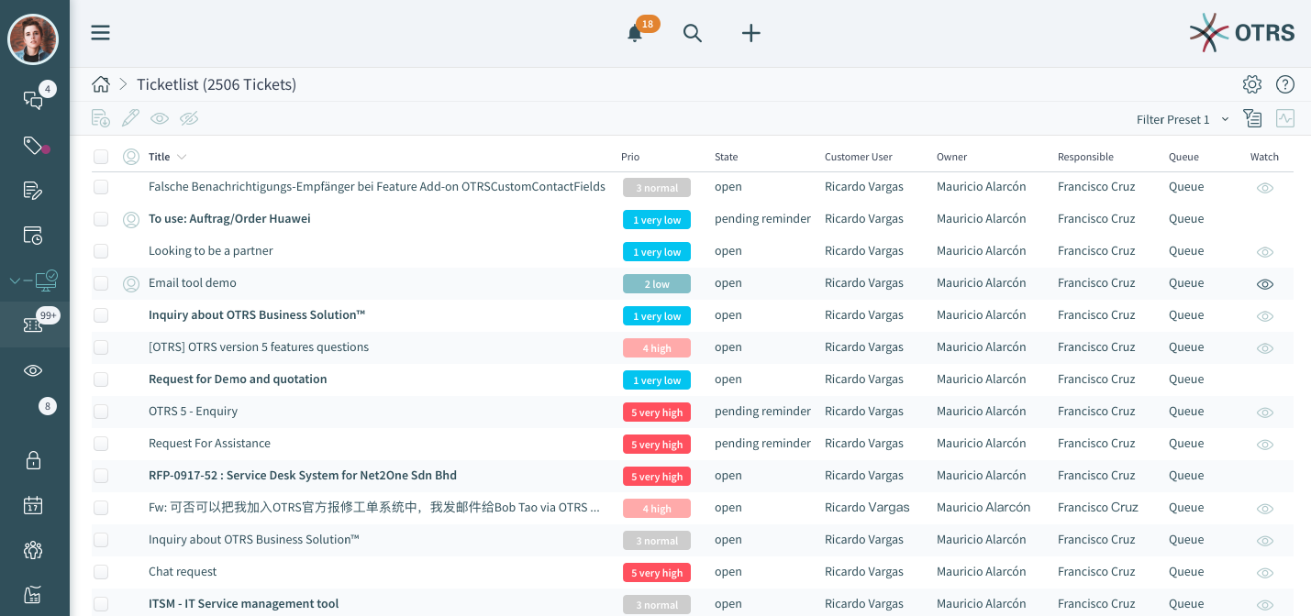Toggle watch eye on Request For Assistance row

[1265, 445]
